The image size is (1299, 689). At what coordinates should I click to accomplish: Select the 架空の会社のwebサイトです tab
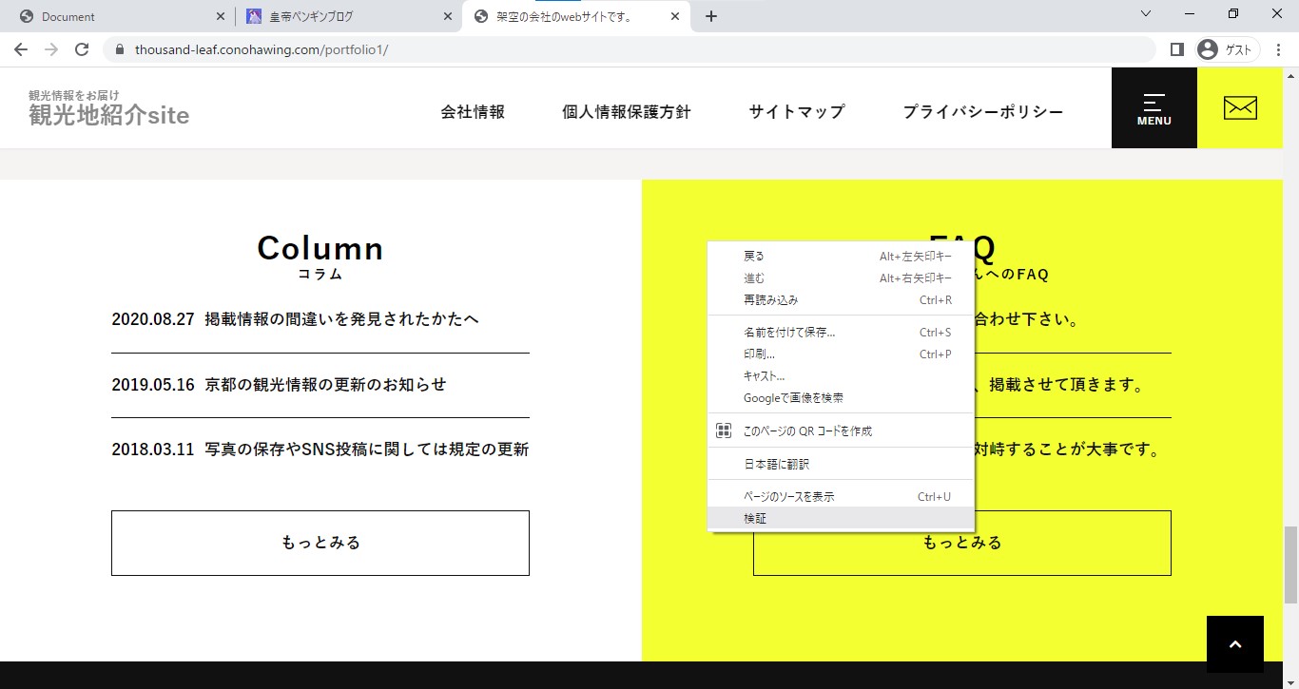point(576,16)
